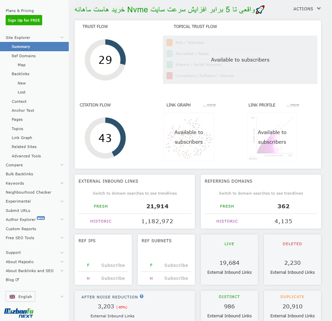Click Subscribe for historic Ref Subnets
Screen dimensions: 332x321
click(x=176, y=278)
